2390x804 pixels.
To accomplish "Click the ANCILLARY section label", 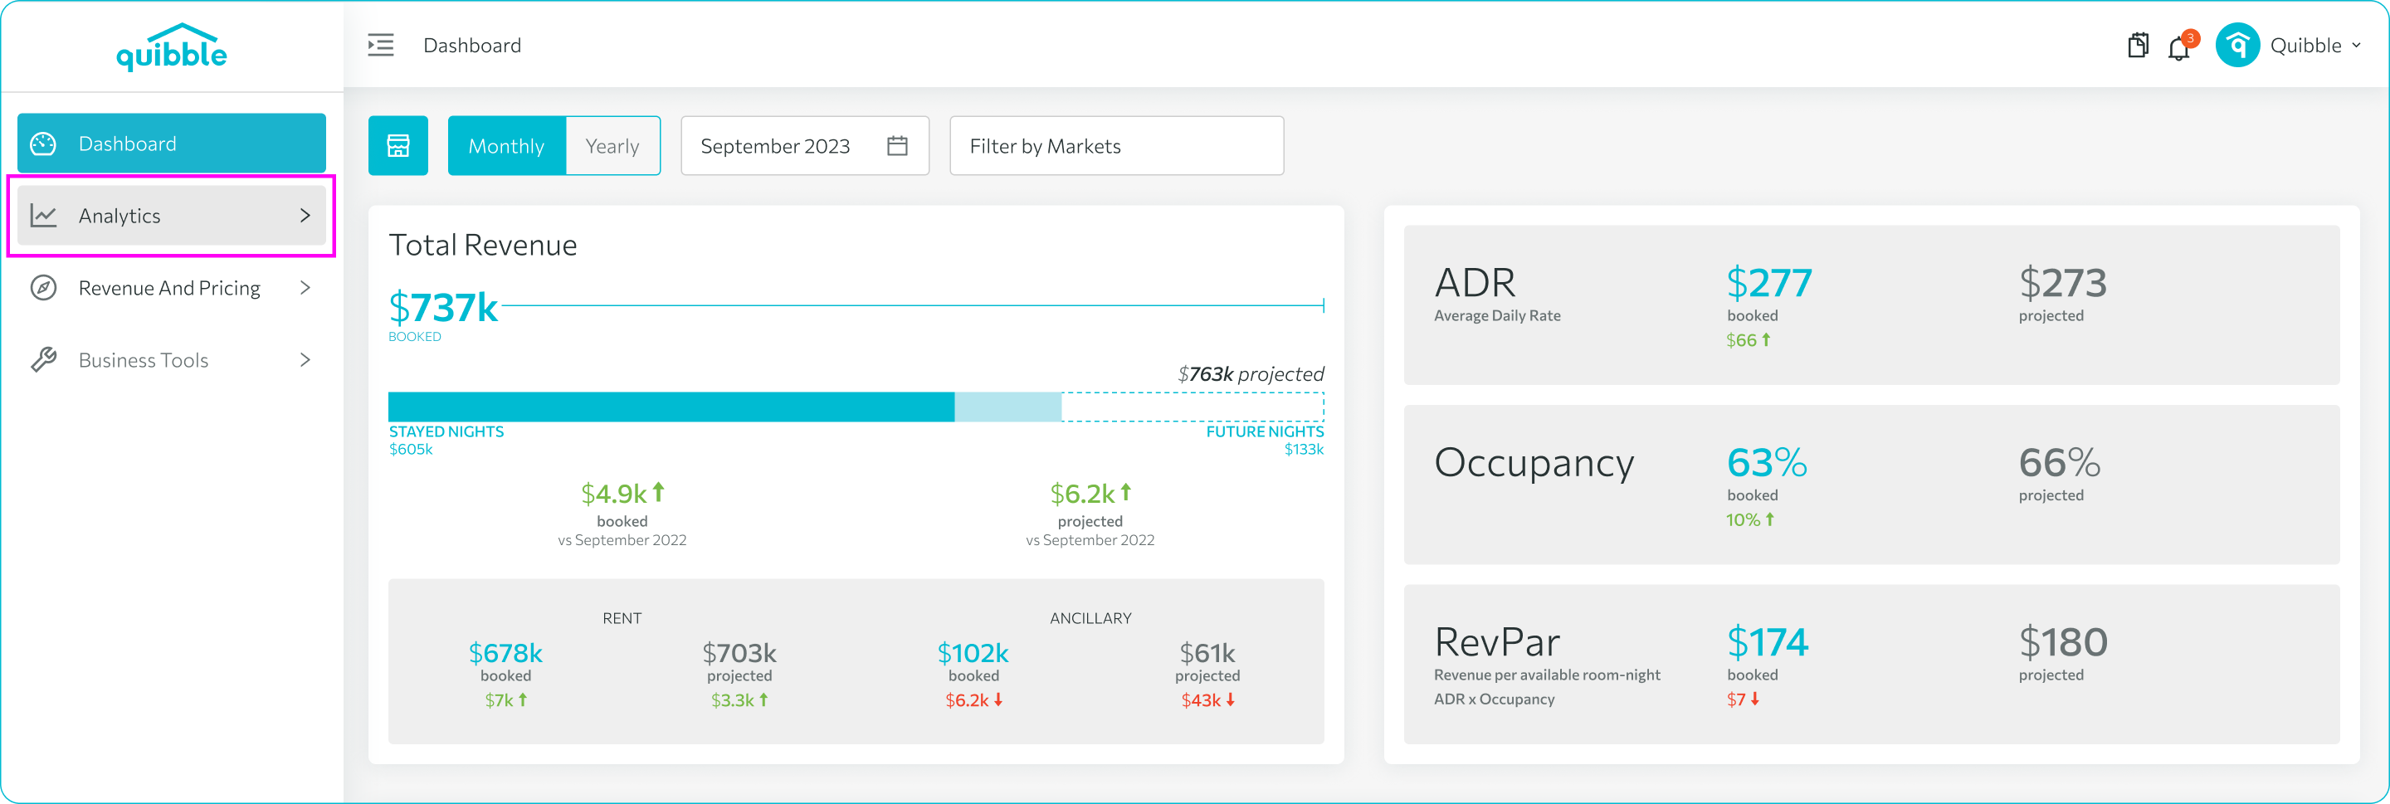I will click(1090, 618).
